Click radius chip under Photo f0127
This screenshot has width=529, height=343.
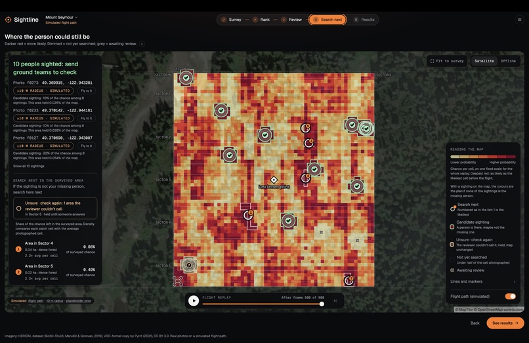click(43, 146)
